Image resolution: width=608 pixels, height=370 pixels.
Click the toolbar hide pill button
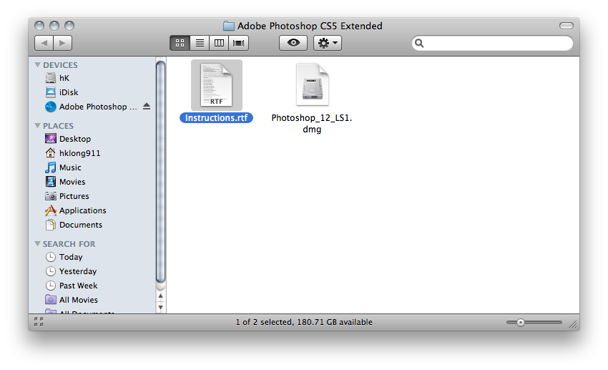(x=567, y=26)
